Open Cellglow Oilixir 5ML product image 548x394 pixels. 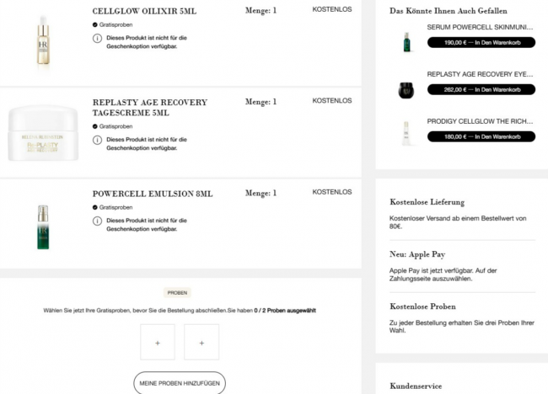[x=43, y=41]
